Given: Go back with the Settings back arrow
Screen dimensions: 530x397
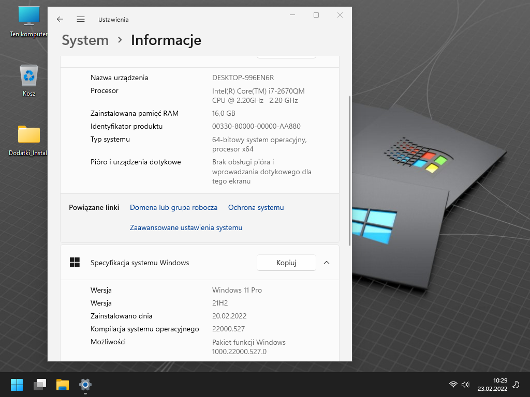Looking at the screenshot, I should (60, 19).
